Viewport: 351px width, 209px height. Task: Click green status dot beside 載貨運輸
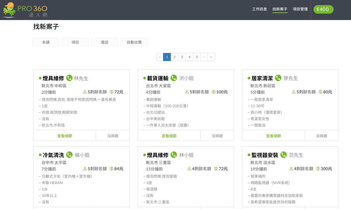click(x=145, y=78)
